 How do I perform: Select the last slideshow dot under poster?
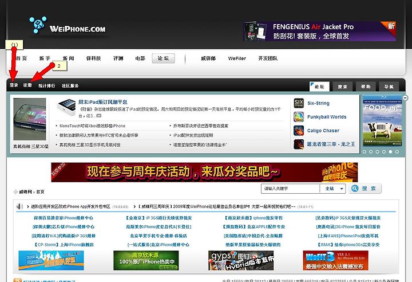(x=397, y=152)
